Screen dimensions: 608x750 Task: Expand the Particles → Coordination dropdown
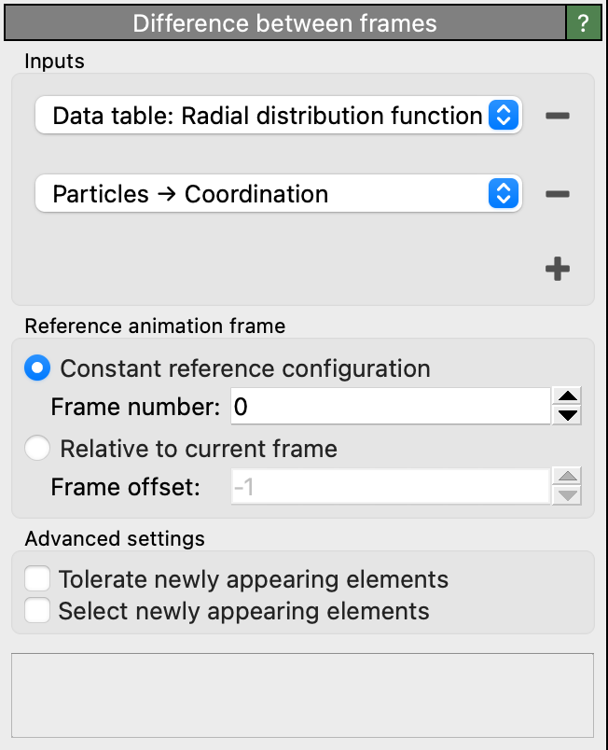click(x=278, y=194)
